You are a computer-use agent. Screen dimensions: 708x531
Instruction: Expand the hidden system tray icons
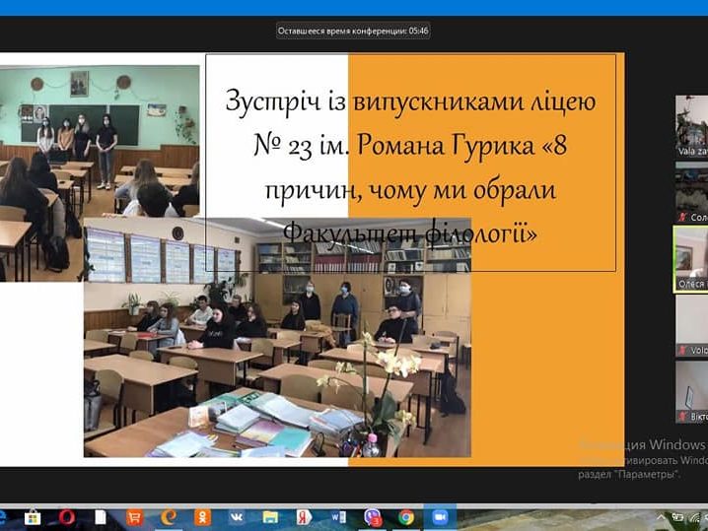(662, 517)
